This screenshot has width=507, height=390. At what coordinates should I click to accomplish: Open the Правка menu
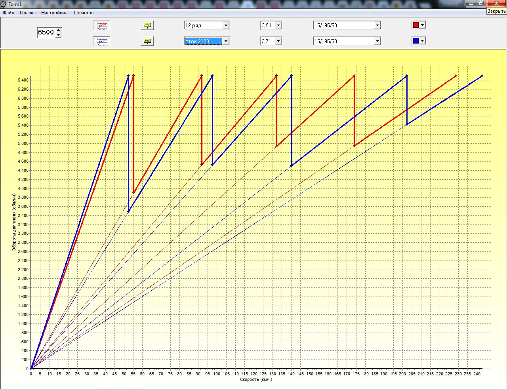(x=28, y=13)
